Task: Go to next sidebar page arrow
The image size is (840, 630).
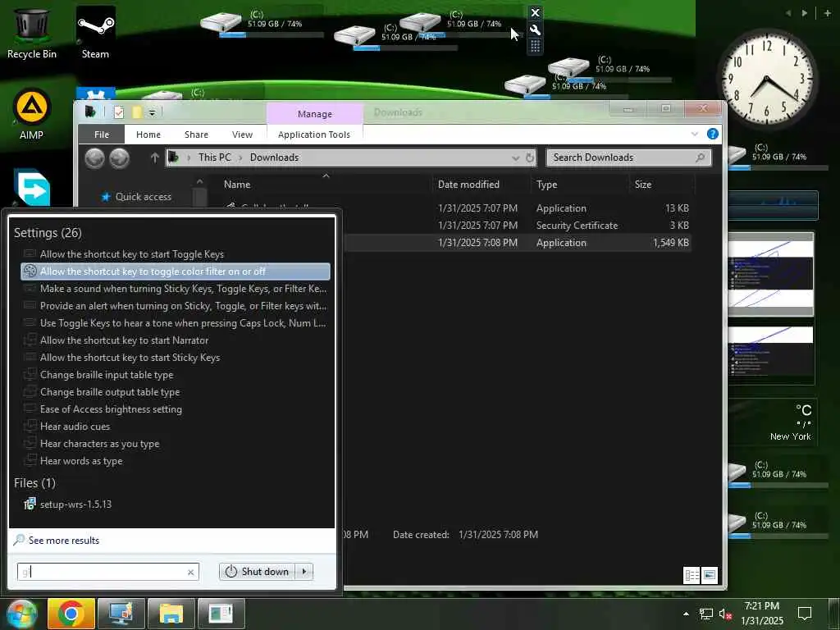Action: pos(805,13)
